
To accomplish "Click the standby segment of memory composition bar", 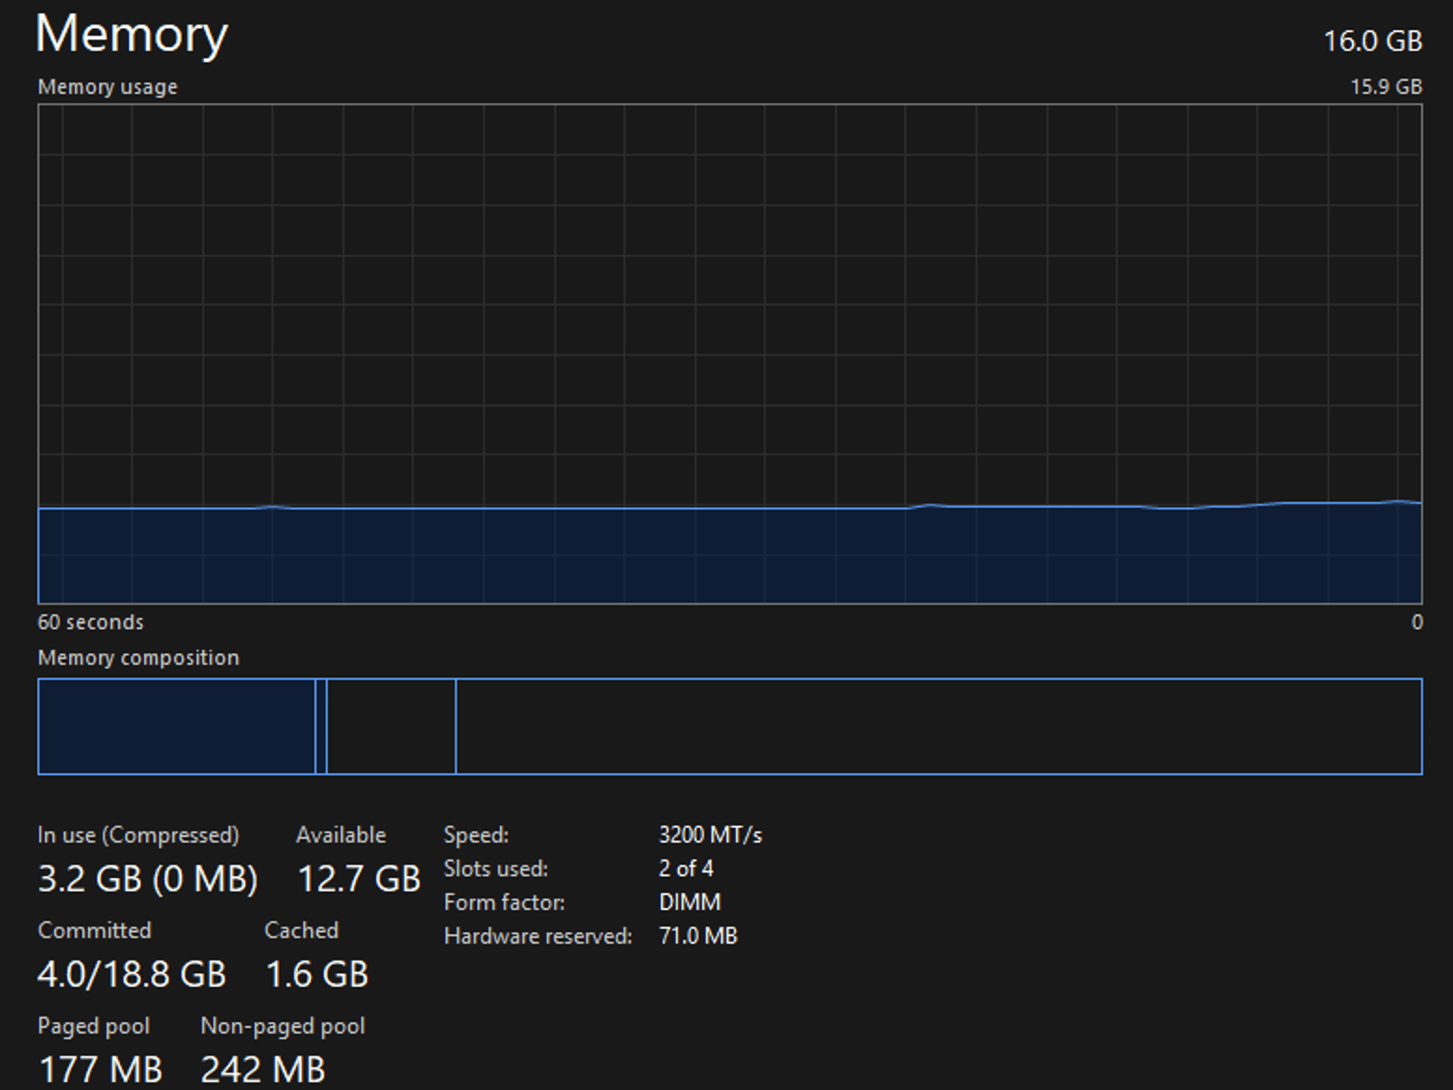I will (x=391, y=727).
